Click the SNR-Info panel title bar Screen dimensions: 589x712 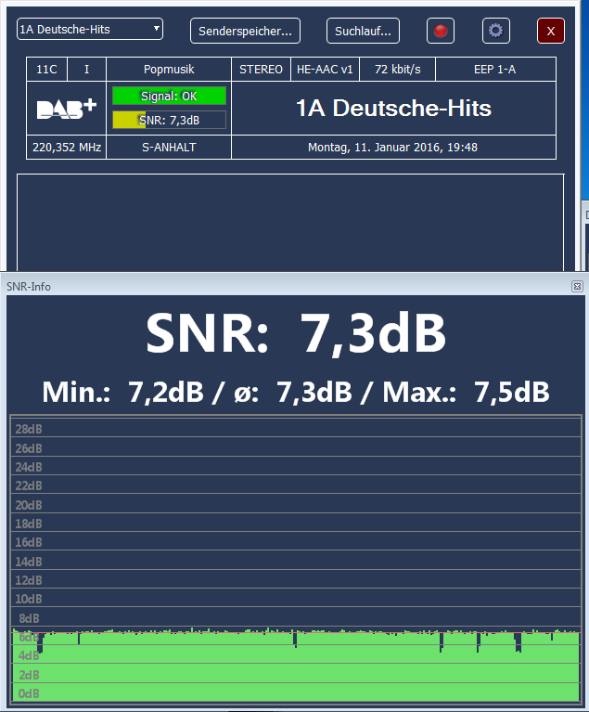(278, 287)
